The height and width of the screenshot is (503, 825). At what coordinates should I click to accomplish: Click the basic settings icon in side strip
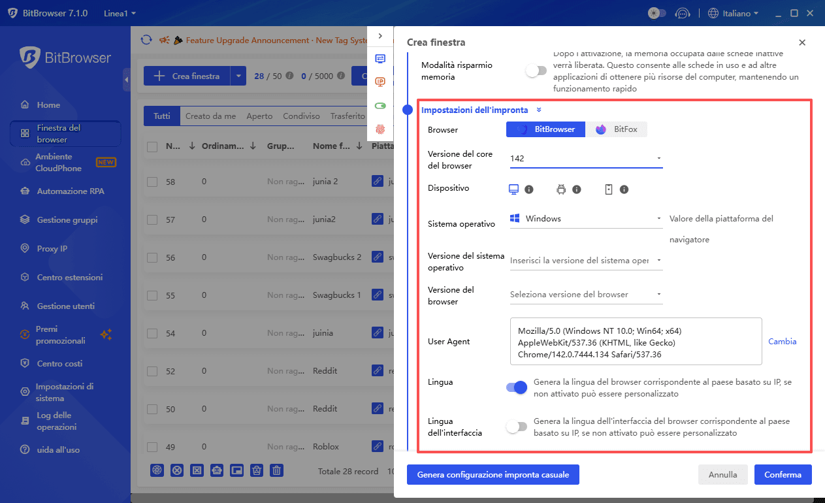[380, 59]
